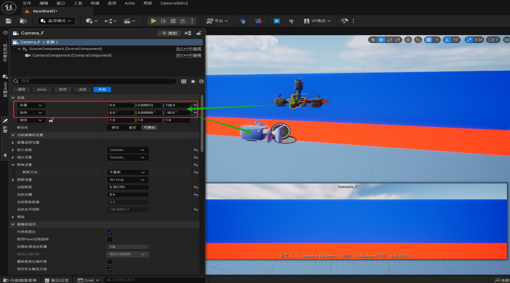This screenshot has height=283, width=510.
Task: Select the 通用 filter tab
Action: pos(22,89)
